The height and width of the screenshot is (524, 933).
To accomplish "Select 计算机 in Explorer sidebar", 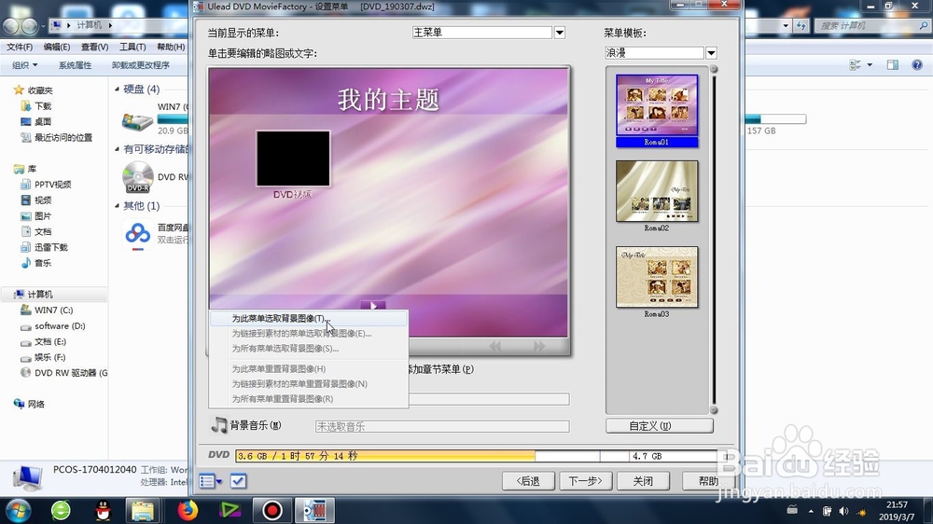I will click(39, 295).
